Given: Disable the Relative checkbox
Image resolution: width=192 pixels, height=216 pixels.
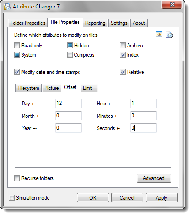Looking at the screenshot, I should pyautogui.click(x=123, y=72).
